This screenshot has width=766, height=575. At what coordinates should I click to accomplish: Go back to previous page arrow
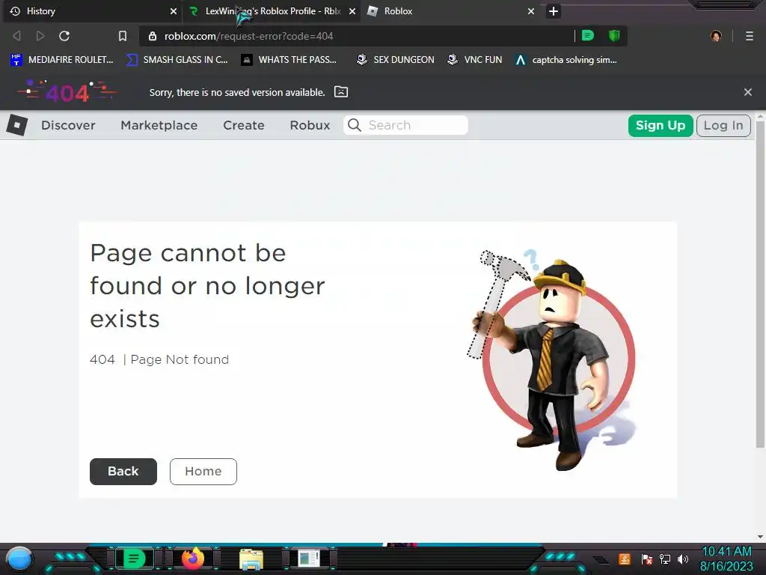(x=16, y=36)
